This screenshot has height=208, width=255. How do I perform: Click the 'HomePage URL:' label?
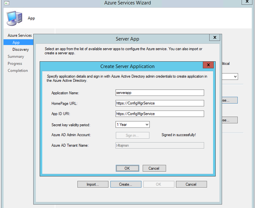[64, 103]
